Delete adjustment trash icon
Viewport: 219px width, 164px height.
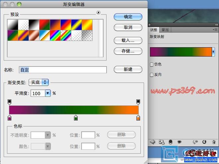click(x=214, y=142)
